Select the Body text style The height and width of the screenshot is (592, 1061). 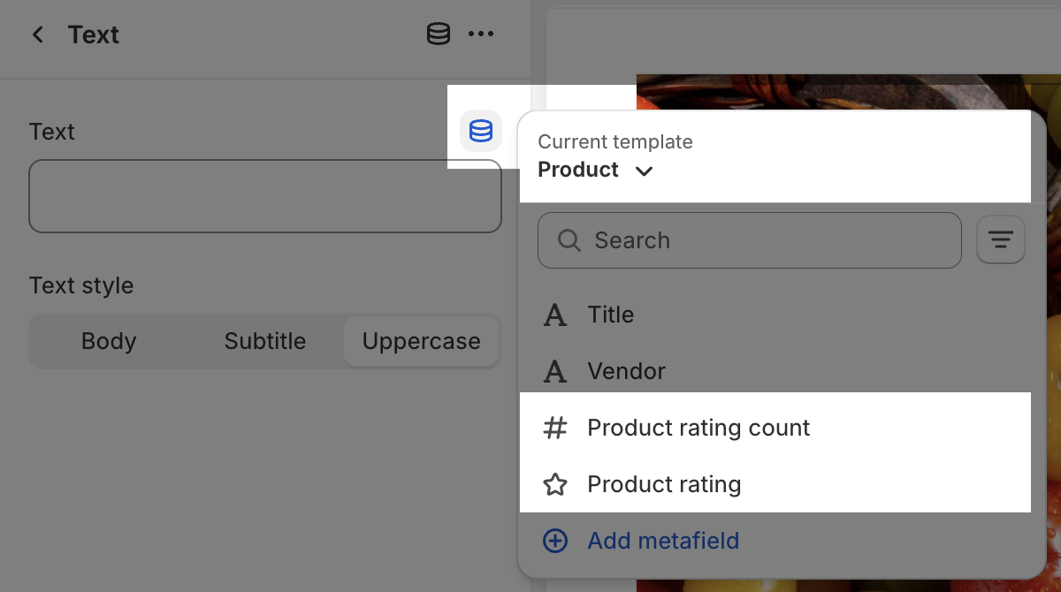point(108,341)
